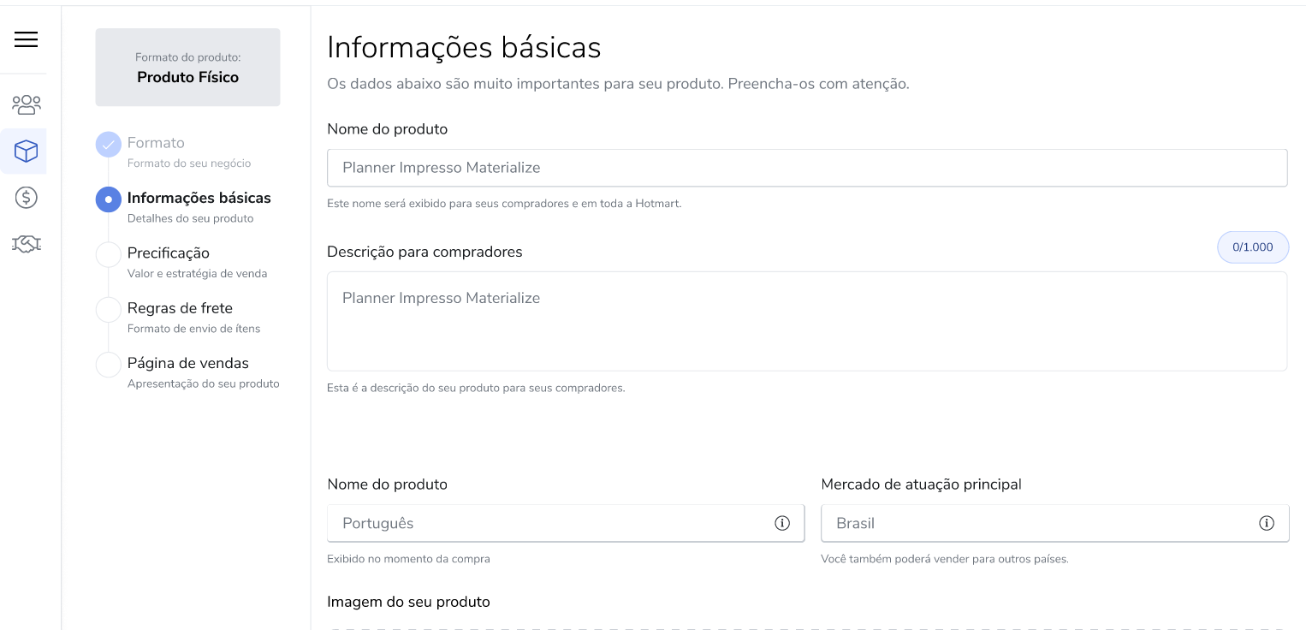Screen dimensions: 1306x630
Task: Focus the Descrição para compradores textarea
Action: [x=807, y=321]
